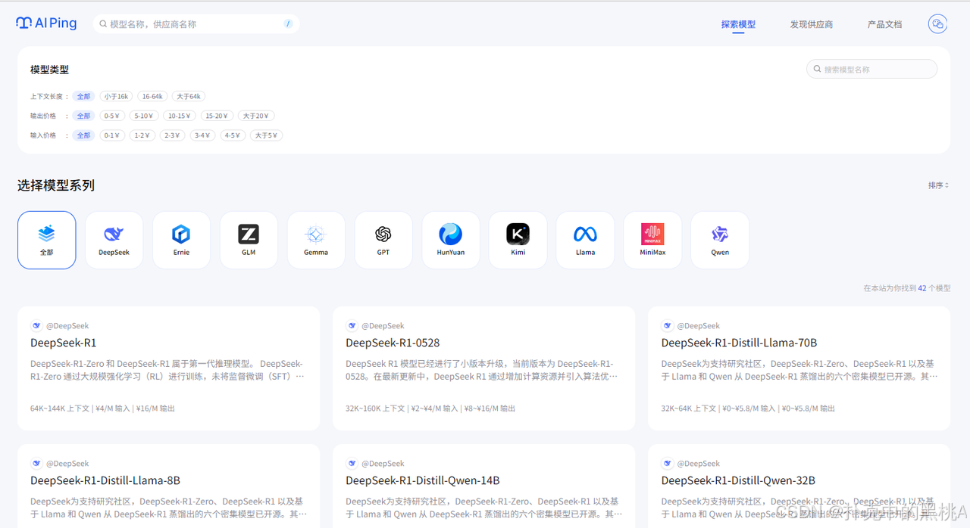970x528 pixels.
Task: Filter input price to 大于5¥
Action: (x=267, y=135)
